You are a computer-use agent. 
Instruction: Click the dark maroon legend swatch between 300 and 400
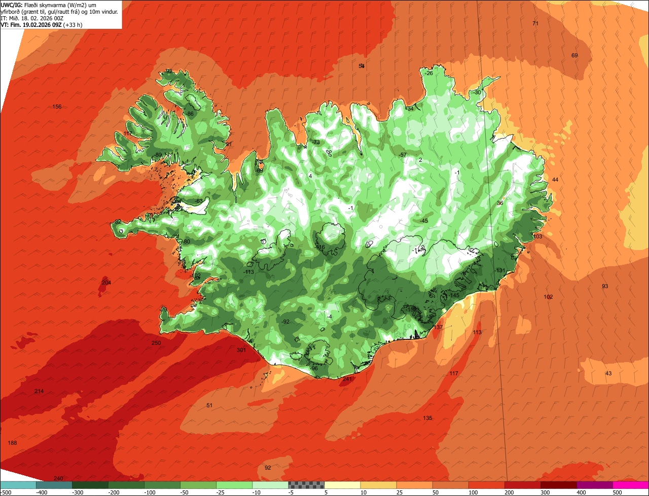[x=559, y=485]
